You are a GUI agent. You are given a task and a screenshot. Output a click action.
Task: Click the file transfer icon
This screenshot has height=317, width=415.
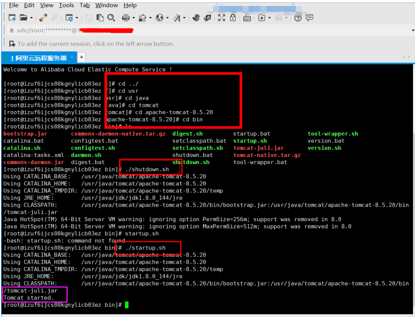(x=142, y=18)
